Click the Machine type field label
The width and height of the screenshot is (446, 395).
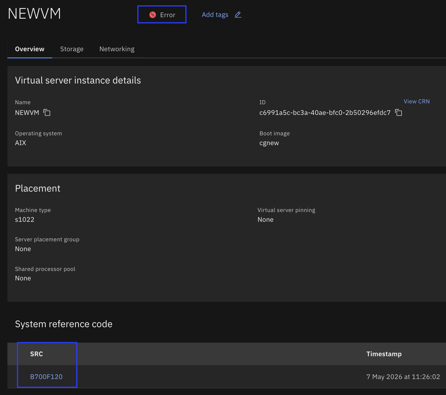33,210
